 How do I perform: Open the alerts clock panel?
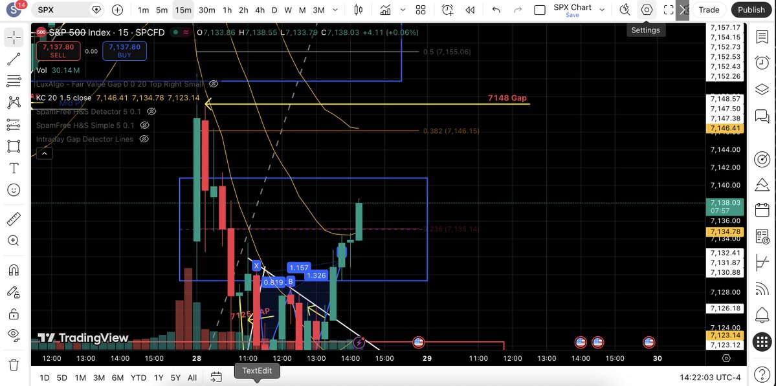pyautogui.click(x=762, y=62)
